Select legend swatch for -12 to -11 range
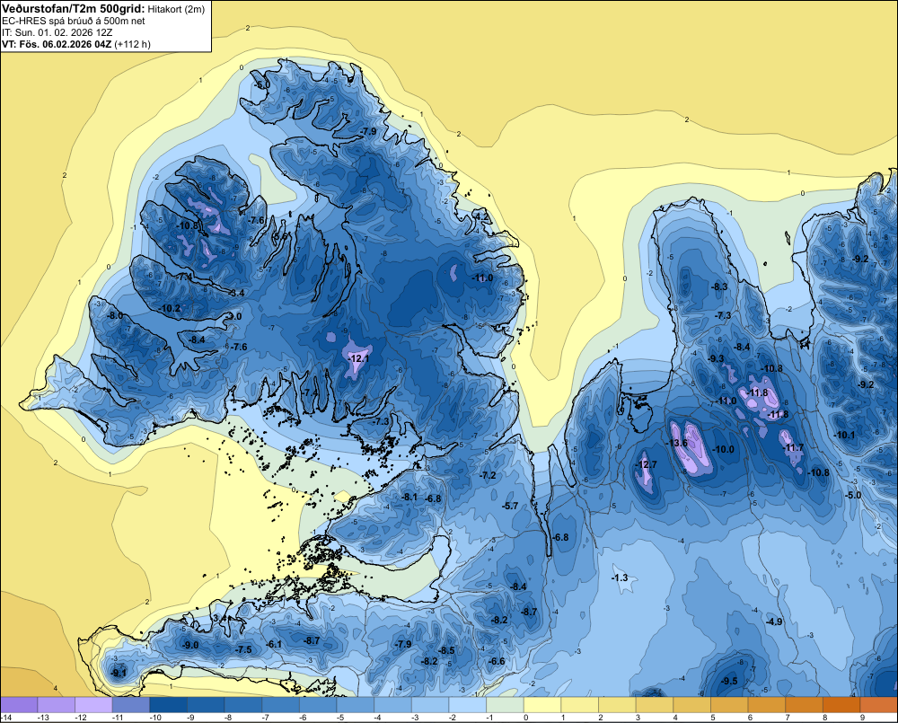The height and width of the screenshot is (723, 898). coord(93,704)
